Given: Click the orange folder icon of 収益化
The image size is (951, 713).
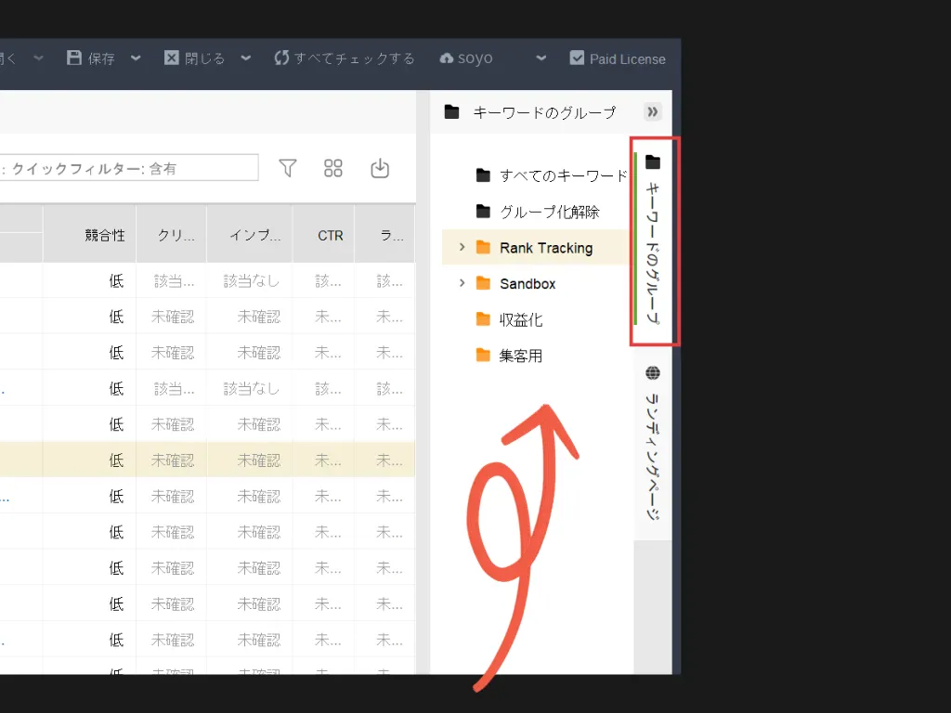Looking at the screenshot, I should (482, 318).
